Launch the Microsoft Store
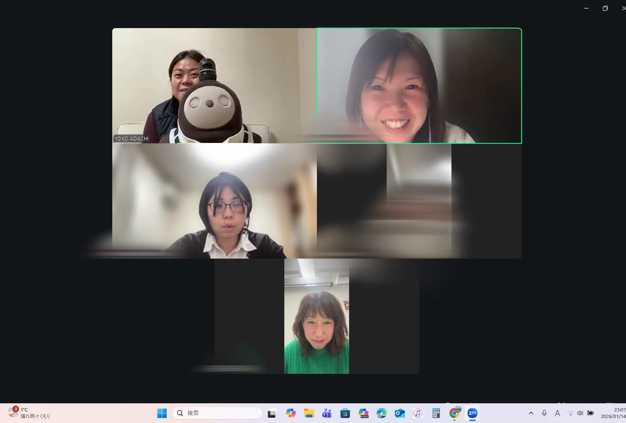The image size is (626, 423). point(345,413)
